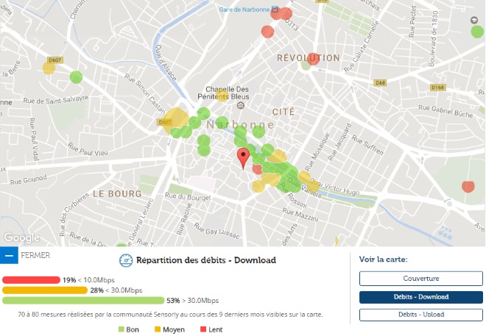Select the red measurement dot below Révolution label
486x336 pixels.
(x=314, y=59)
